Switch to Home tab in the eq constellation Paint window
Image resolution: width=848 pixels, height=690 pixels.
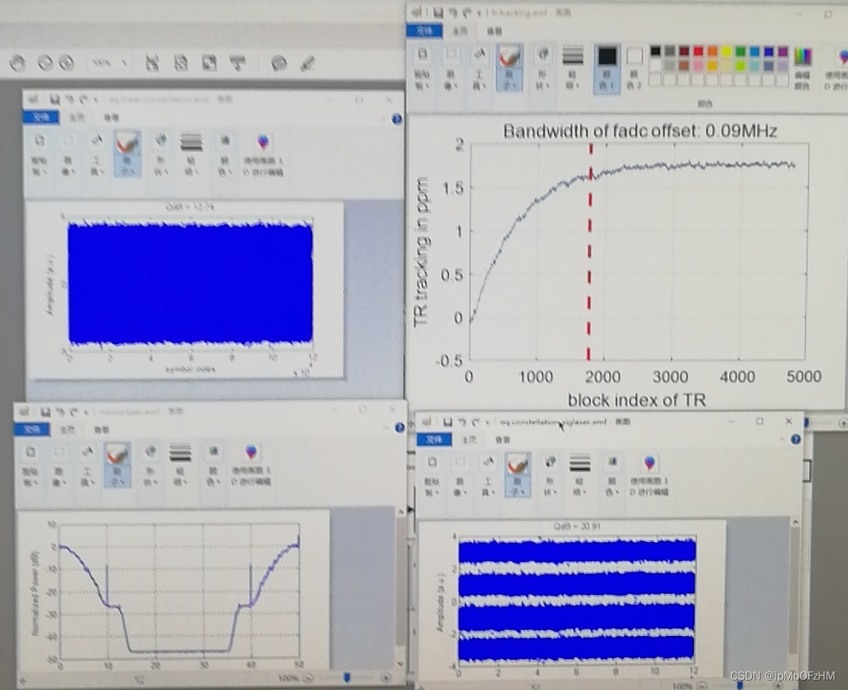[468, 440]
